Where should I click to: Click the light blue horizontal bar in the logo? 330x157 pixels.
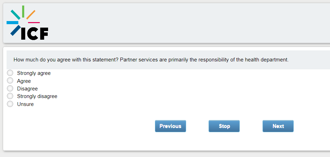coord(12,23)
